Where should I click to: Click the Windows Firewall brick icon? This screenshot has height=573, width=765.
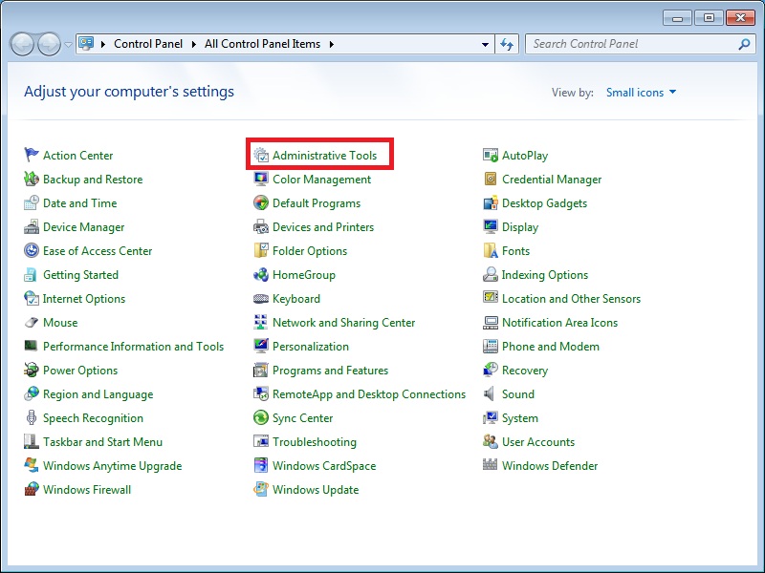tap(32, 489)
